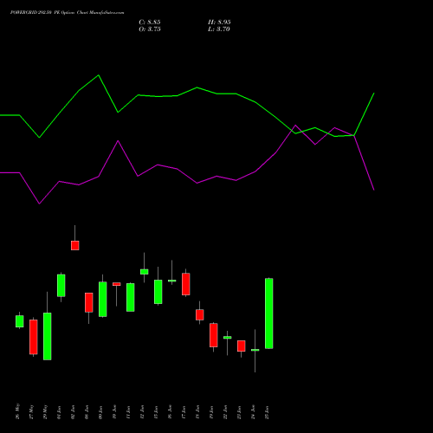The height and width of the screenshot is (433, 433).
Task: Click the red candle above 27 May
Action: tap(34, 337)
